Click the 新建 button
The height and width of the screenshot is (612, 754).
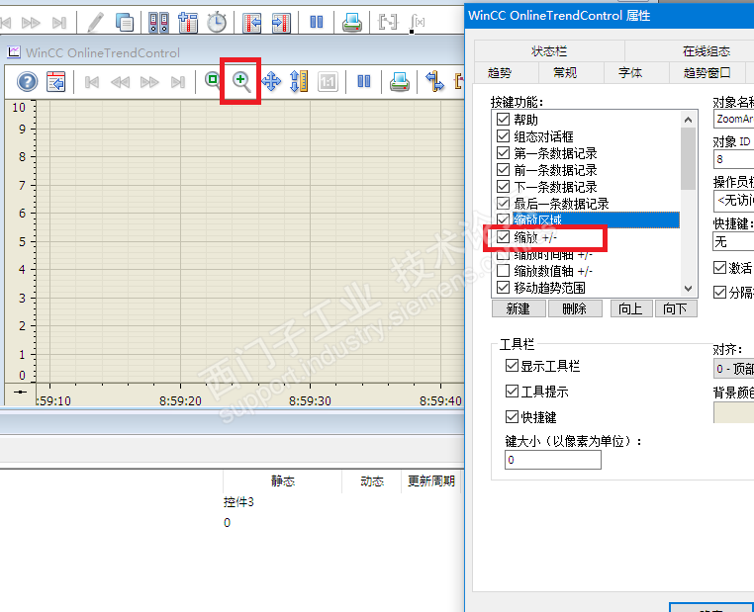point(518,308)
